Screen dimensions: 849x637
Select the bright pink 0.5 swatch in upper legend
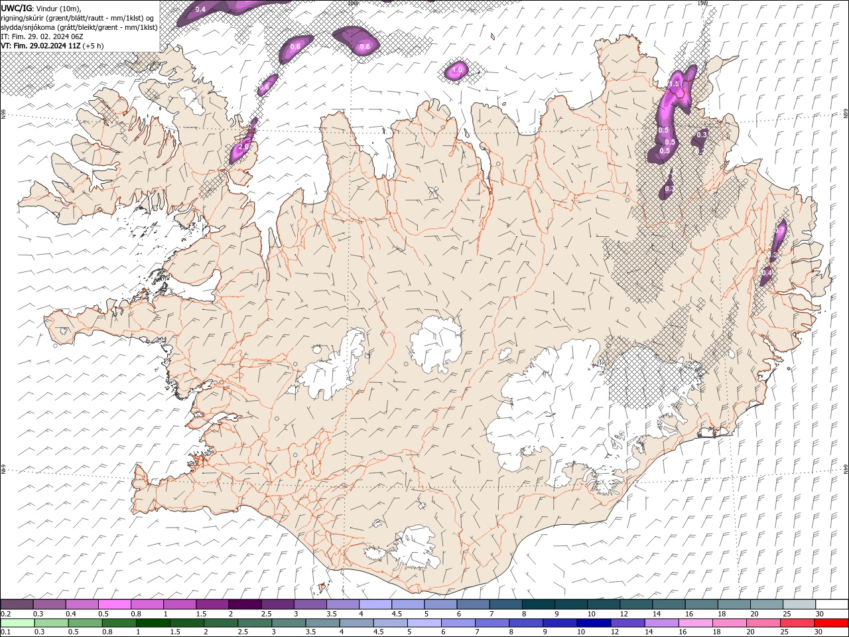[x=114, y=604]
